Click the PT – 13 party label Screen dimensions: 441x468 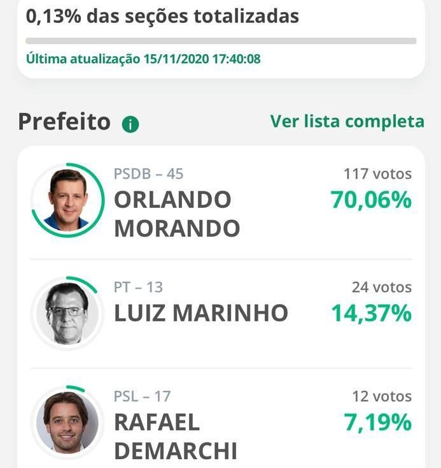(x=138, y=287)
